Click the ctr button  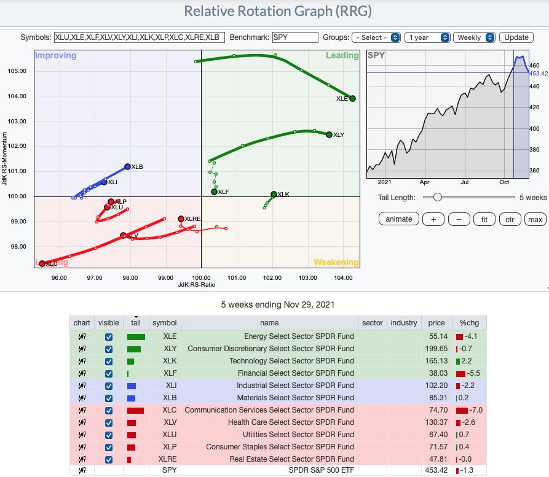(x=510, y=219)
